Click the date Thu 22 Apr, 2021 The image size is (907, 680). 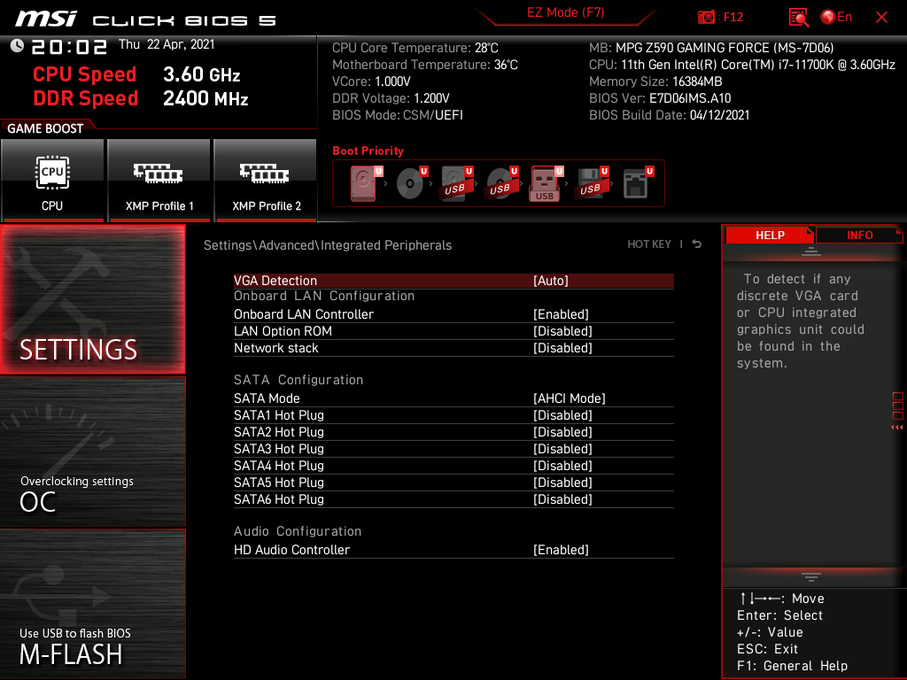[167, 44]
